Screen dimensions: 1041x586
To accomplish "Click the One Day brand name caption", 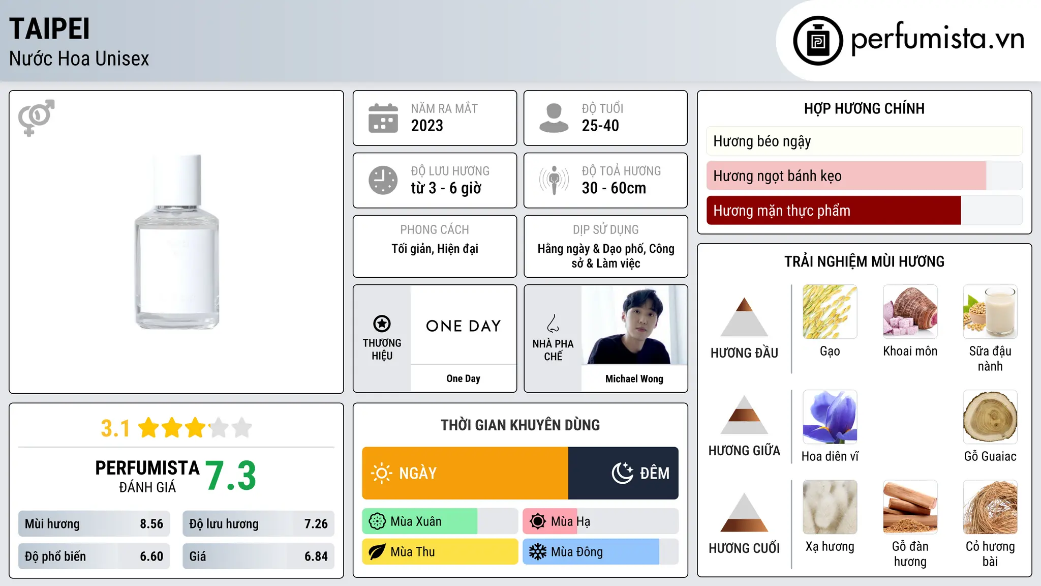I will coord(463,378).
